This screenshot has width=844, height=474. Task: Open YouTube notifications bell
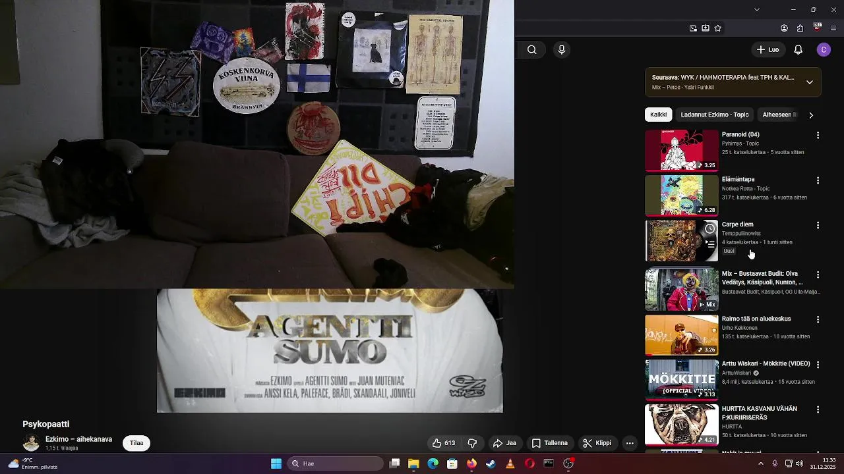pos(798,49)
